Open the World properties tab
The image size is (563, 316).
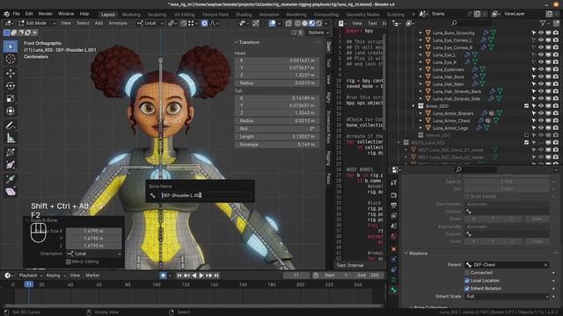tap(393, 236)
